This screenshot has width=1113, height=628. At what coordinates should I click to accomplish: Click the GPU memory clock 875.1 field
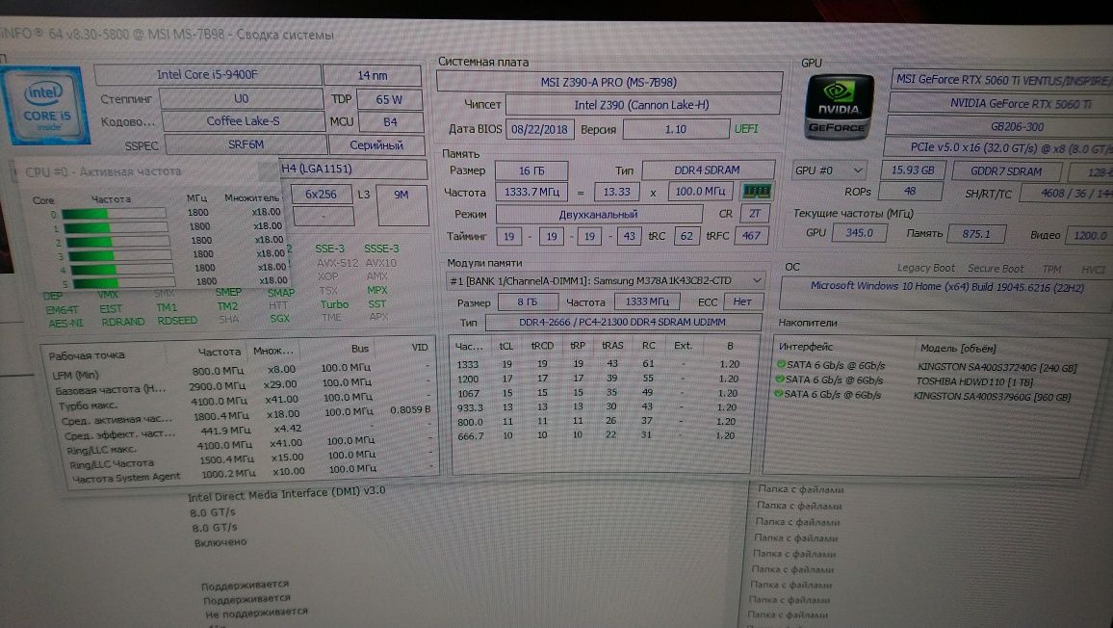coord(976,234)
